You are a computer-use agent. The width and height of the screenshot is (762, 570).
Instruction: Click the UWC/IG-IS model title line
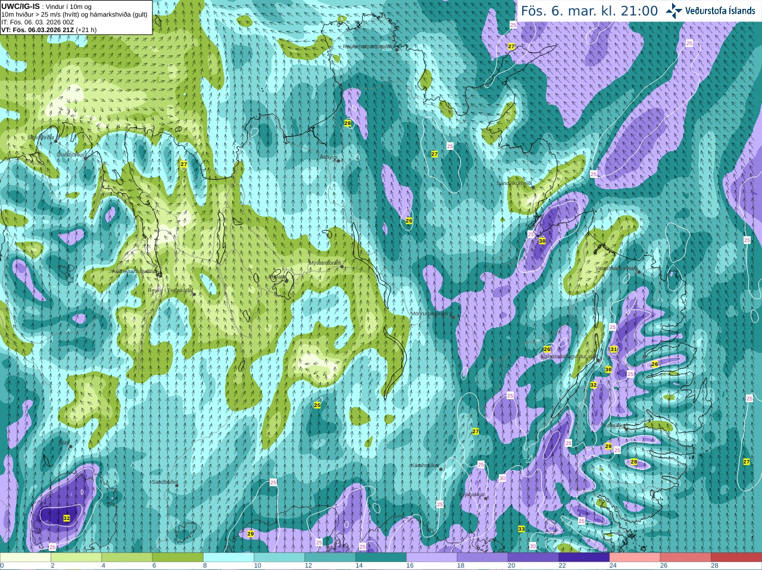click(x=45, y=6)
